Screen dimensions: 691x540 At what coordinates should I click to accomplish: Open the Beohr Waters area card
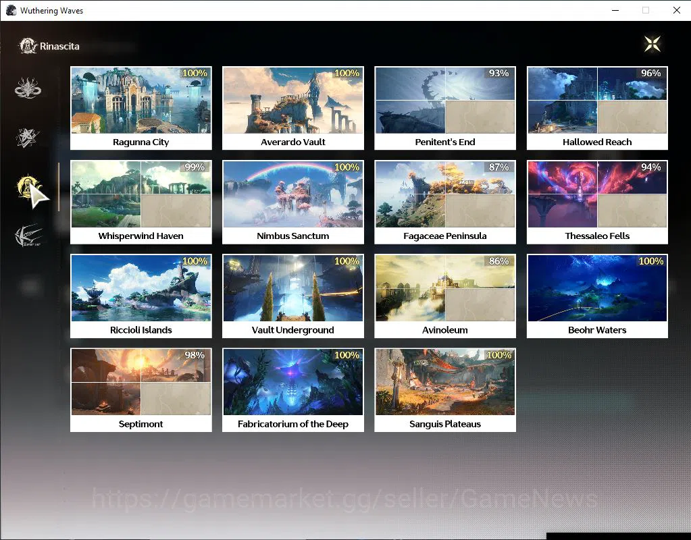click(x=597, y=296)
